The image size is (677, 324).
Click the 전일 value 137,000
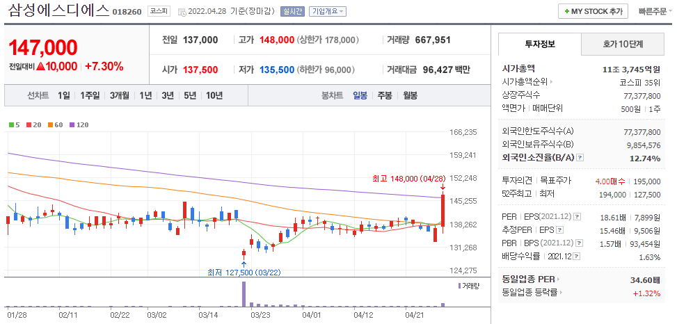click(200, 40)
